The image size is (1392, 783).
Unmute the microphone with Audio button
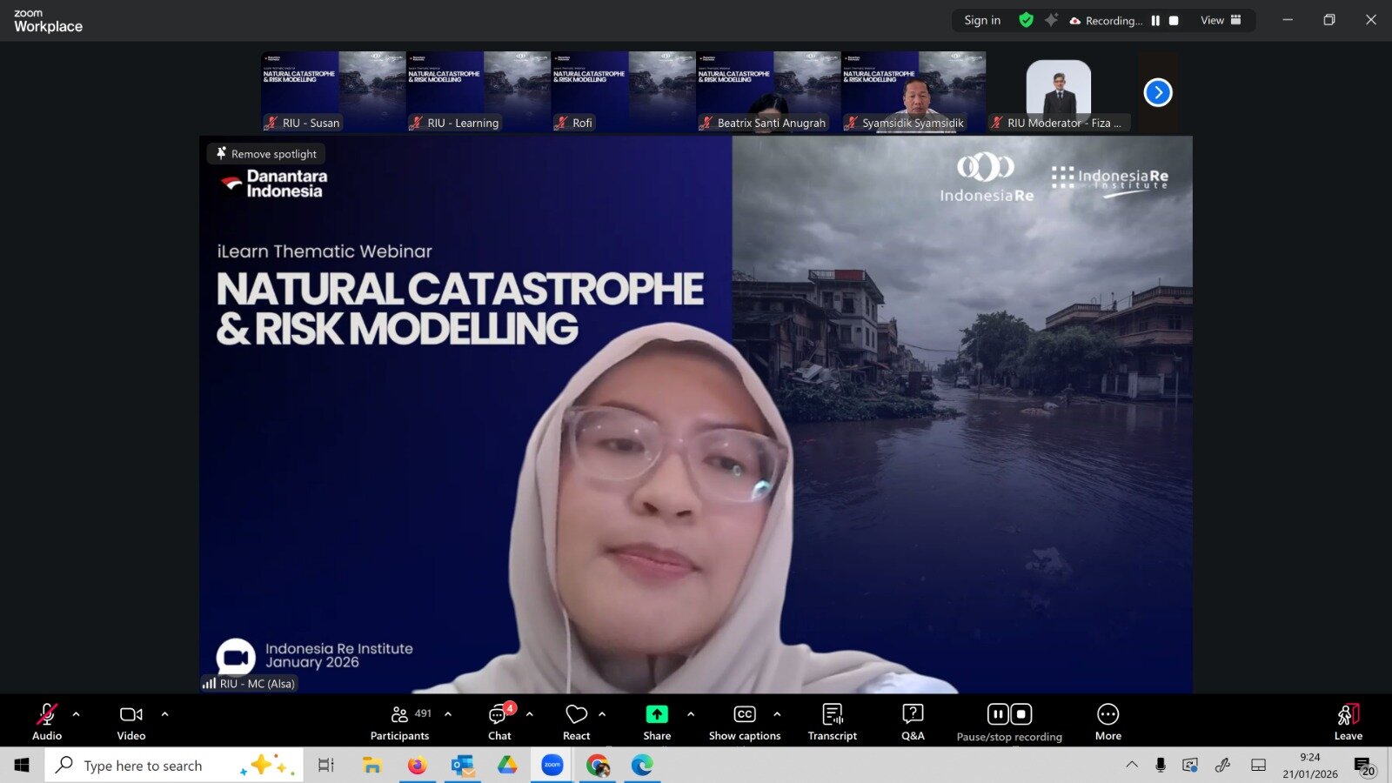tap(47, 722)
